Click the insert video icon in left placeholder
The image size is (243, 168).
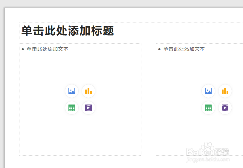[88, 108]
